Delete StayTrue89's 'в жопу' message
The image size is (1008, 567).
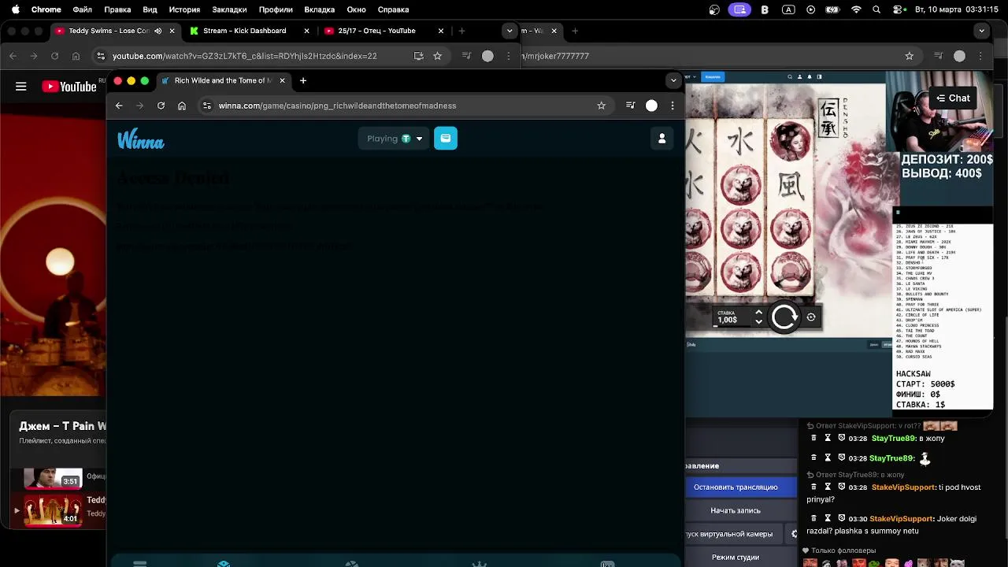tap(814, 438)
